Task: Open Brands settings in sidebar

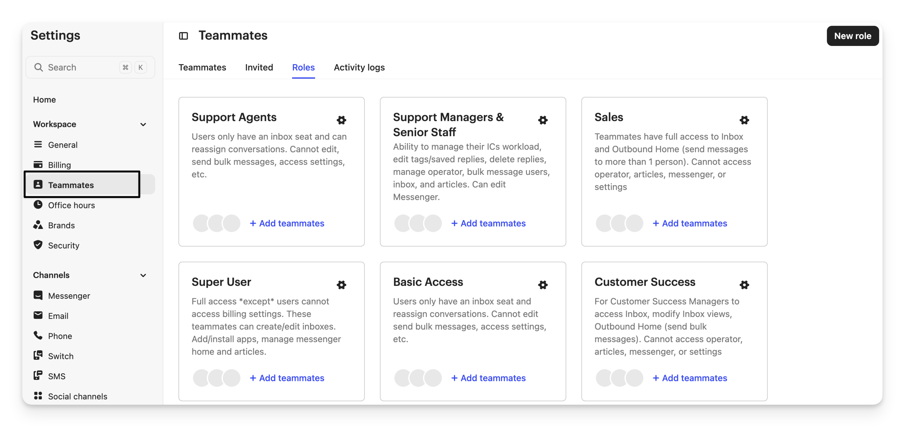Action: tap(61, 225)
